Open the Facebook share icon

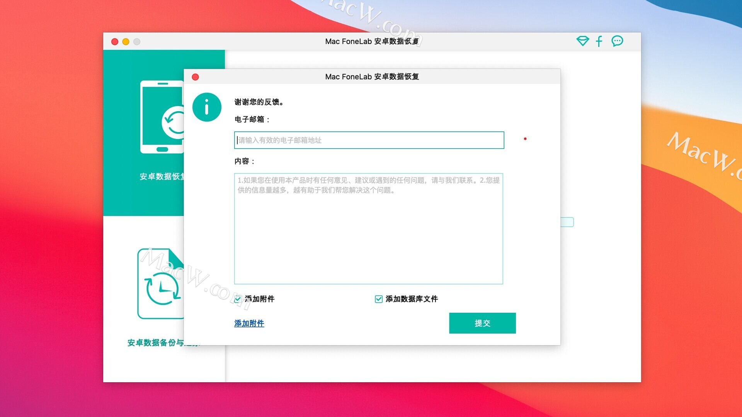(x=599, y=41)
